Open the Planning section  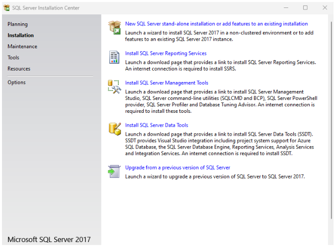(x=17, y=24)
